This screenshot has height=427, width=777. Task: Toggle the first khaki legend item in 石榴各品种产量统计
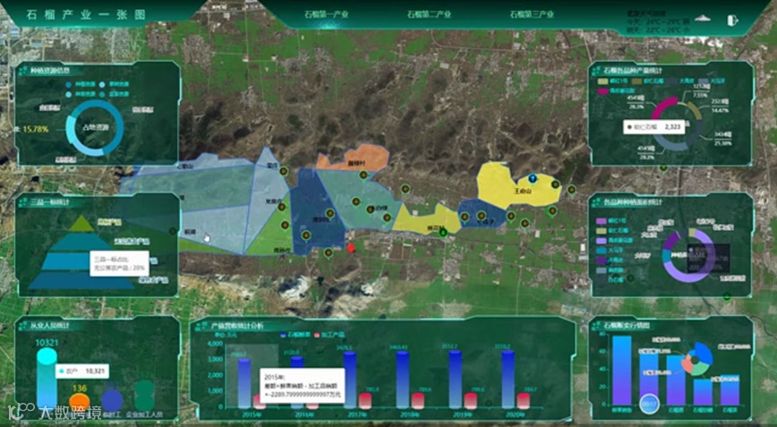coord(613,81)
